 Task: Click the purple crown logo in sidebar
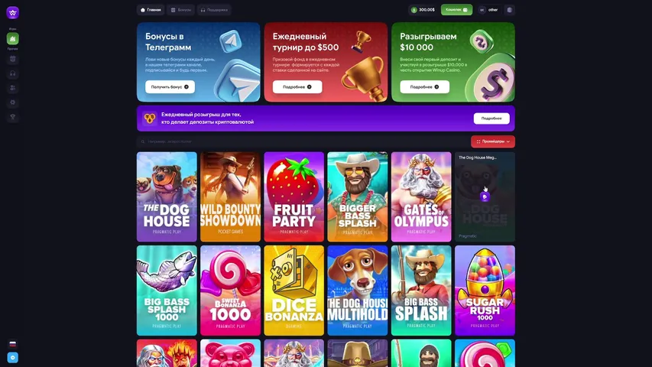(12, 12)
